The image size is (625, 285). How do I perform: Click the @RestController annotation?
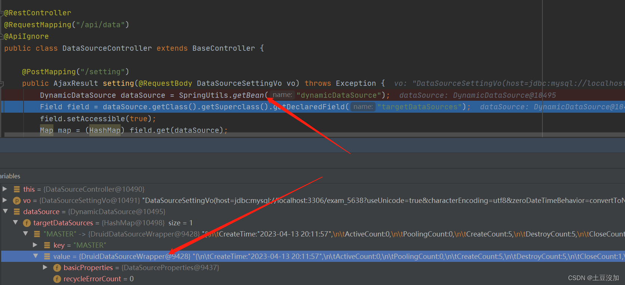(x=38, y=13)
